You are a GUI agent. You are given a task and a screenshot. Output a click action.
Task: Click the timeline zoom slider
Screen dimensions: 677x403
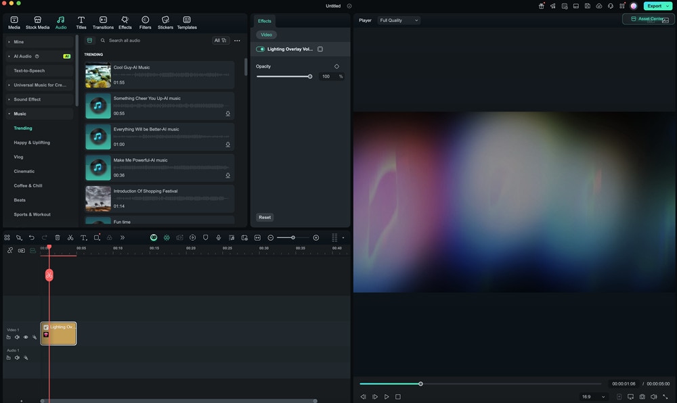click(x=293, y=237)
